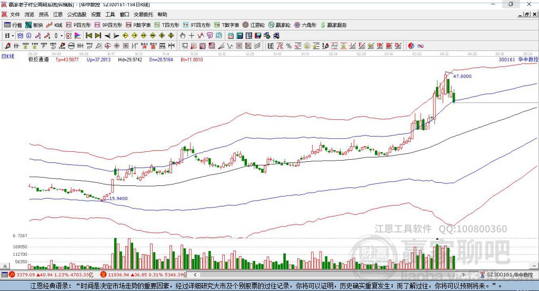Click the Md=29.9742 value
This screenshot has width=539, height=291.
130,59
